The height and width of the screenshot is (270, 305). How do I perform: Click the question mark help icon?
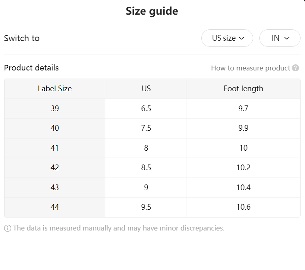coord(295,68)
